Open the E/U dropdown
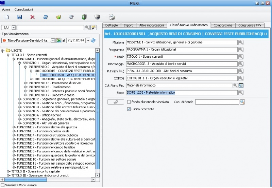This screenshot has width=272, height=188. point(13,27)
